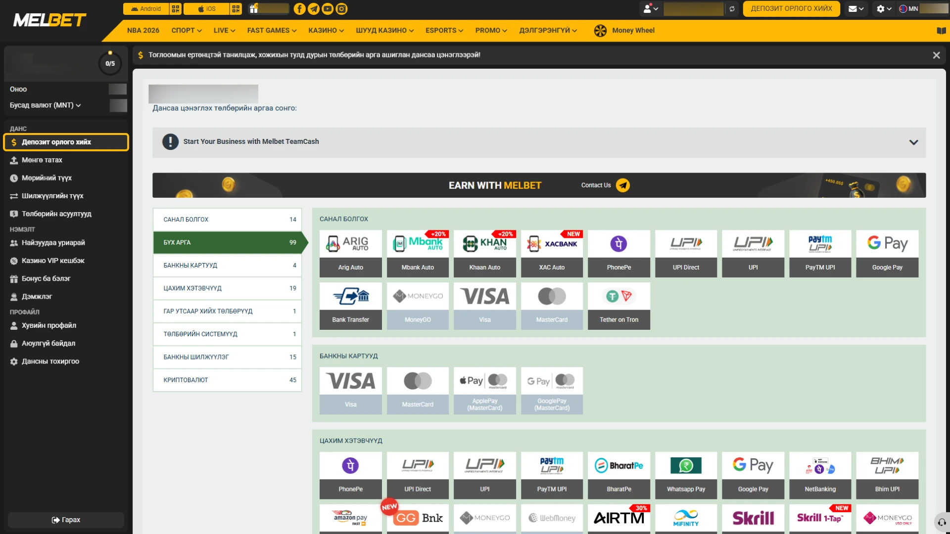Open Дансны тохиргоо settings page
Viewport: 950px width, 534px height.
[x=66, y=361]
